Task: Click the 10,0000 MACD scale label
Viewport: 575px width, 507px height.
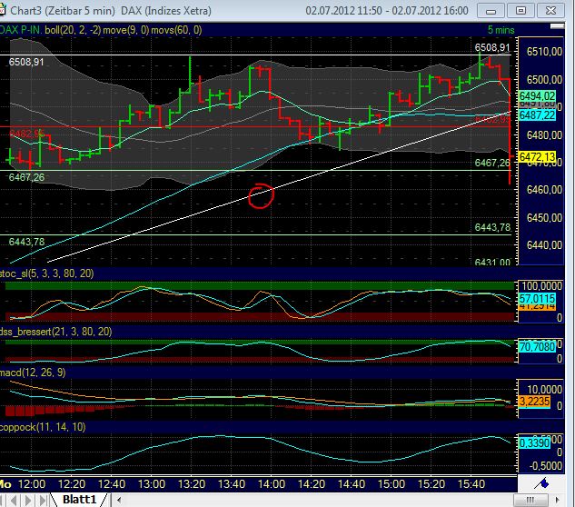Action: [x=544, y=389]
